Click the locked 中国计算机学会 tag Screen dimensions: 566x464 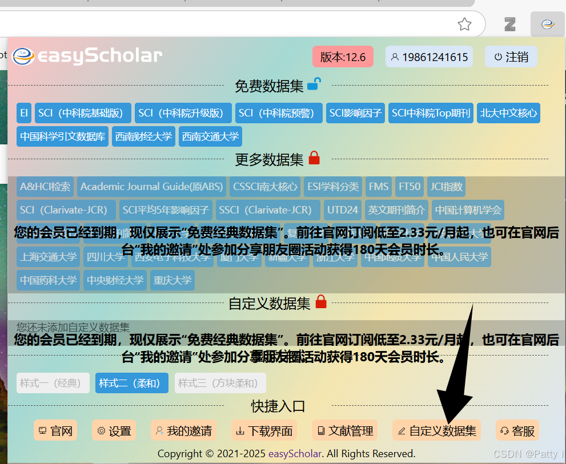click(468, 210)
